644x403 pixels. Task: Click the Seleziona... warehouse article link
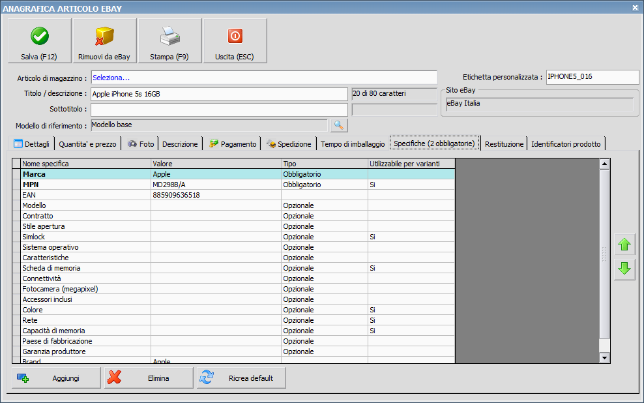click(x=111, y=78)
